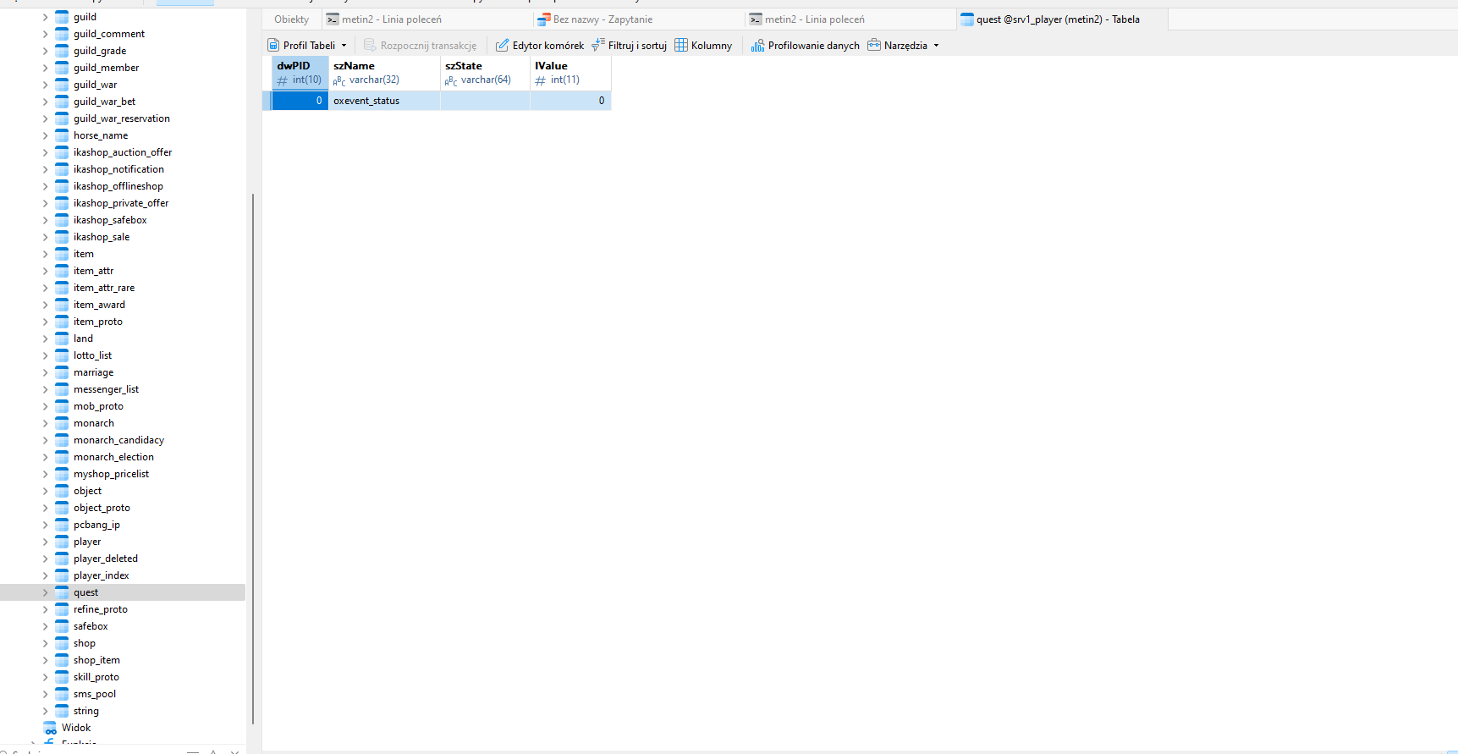The width and height of the screenshot is (1458, 754).
Task: Click the dwPID column header
Action: 300,73
